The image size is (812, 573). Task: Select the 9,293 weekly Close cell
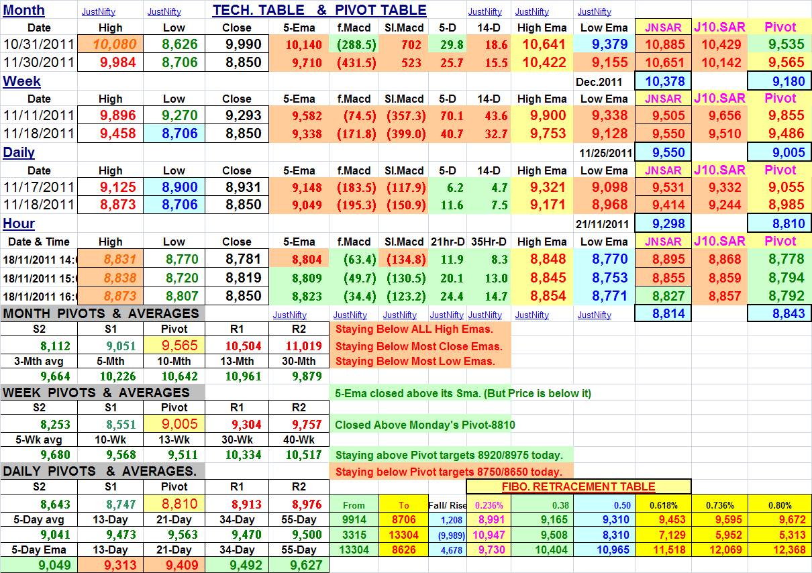coord(237,115)
